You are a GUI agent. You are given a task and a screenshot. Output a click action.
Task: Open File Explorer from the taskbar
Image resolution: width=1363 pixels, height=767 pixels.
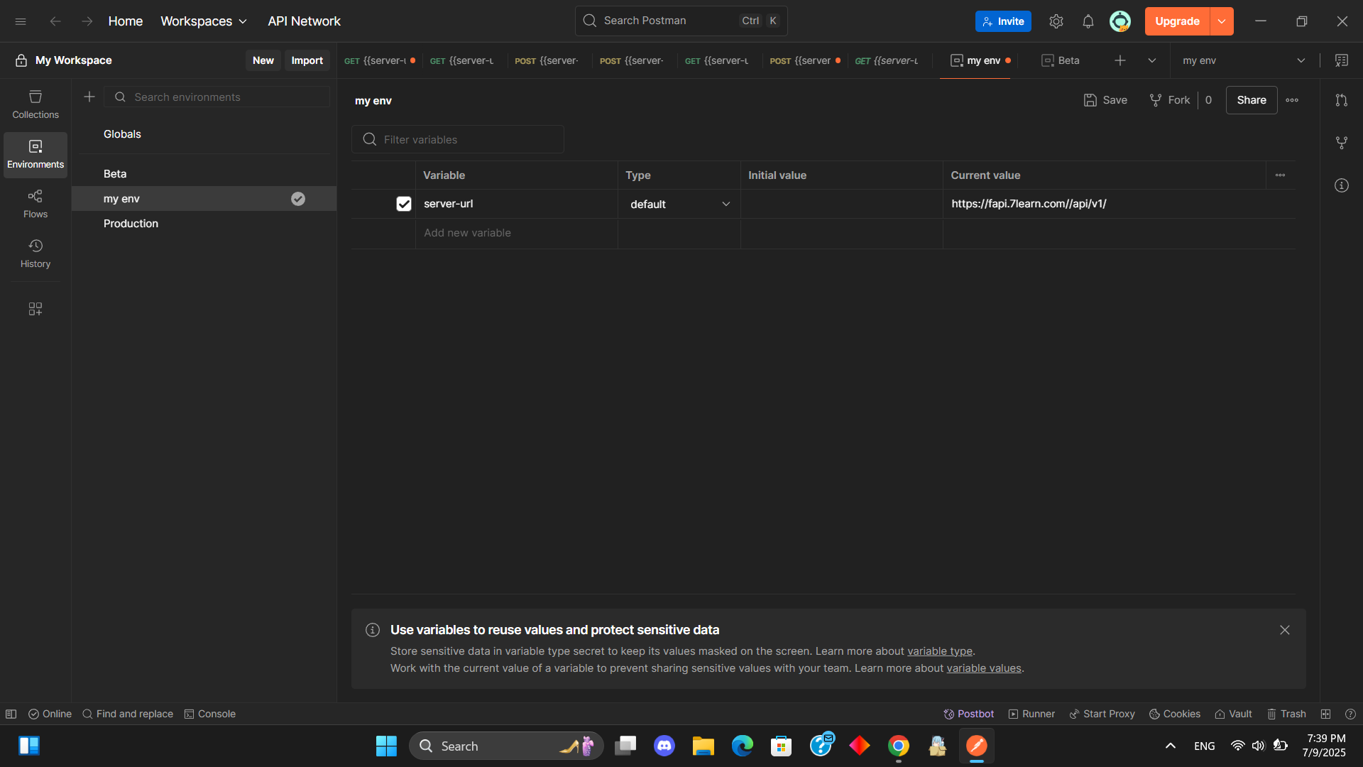[x=704, y=746]
